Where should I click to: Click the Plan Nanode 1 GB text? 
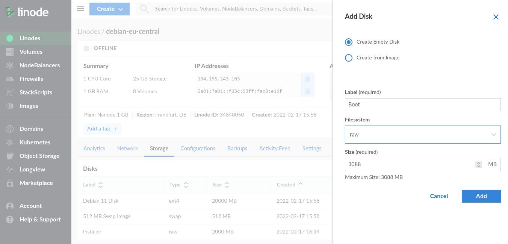point(106,115)
